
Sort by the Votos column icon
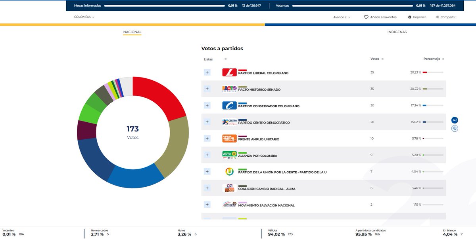pos(383,59)
